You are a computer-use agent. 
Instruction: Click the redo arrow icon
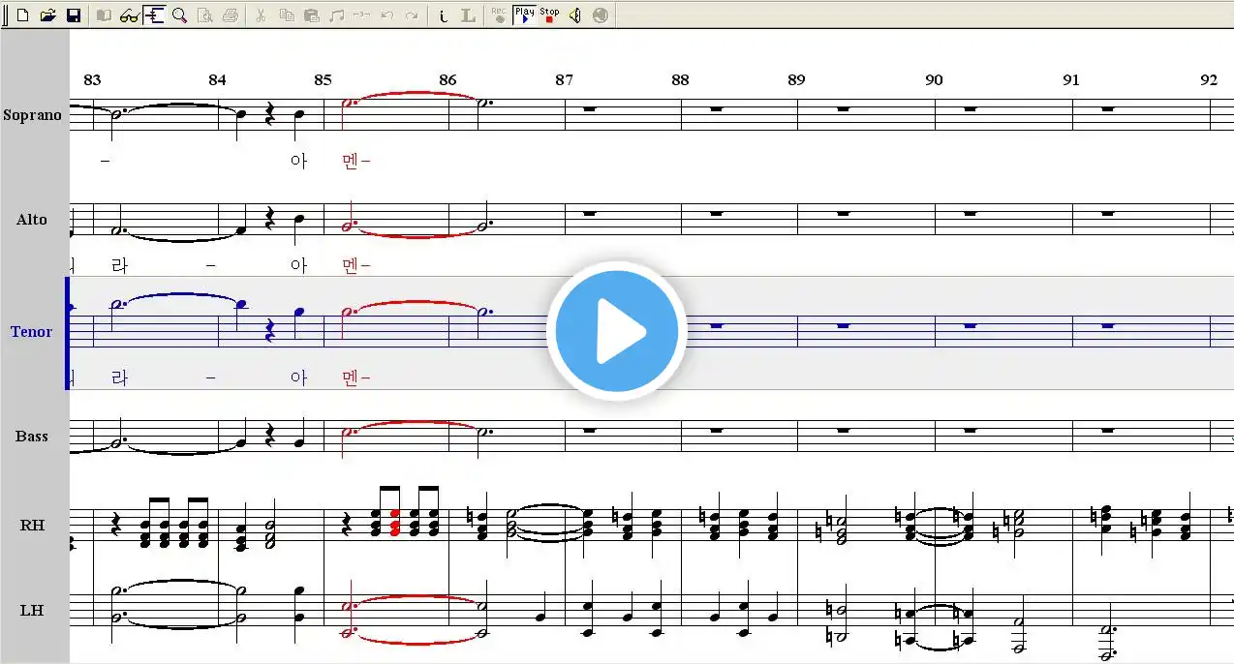point(412,15)
